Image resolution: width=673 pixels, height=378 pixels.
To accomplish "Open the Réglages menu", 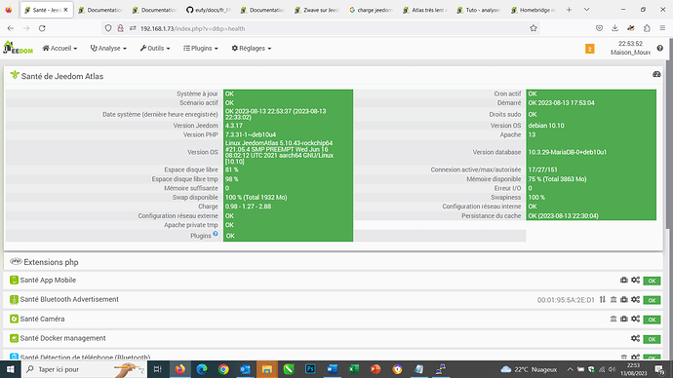I will coord(252,49).
